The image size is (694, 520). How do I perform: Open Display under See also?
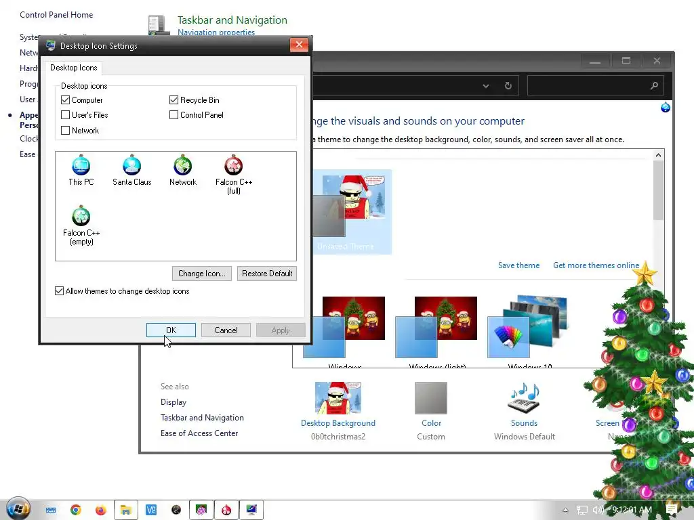[x=173, y=402]
